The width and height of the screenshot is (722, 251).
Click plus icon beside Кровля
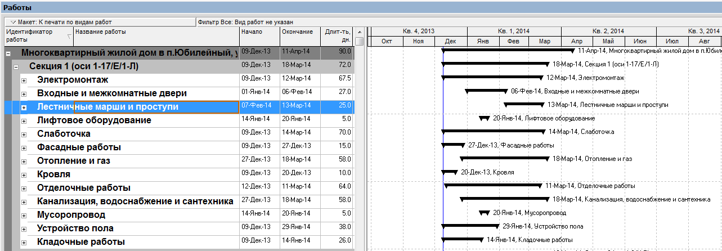click(24, 174)
